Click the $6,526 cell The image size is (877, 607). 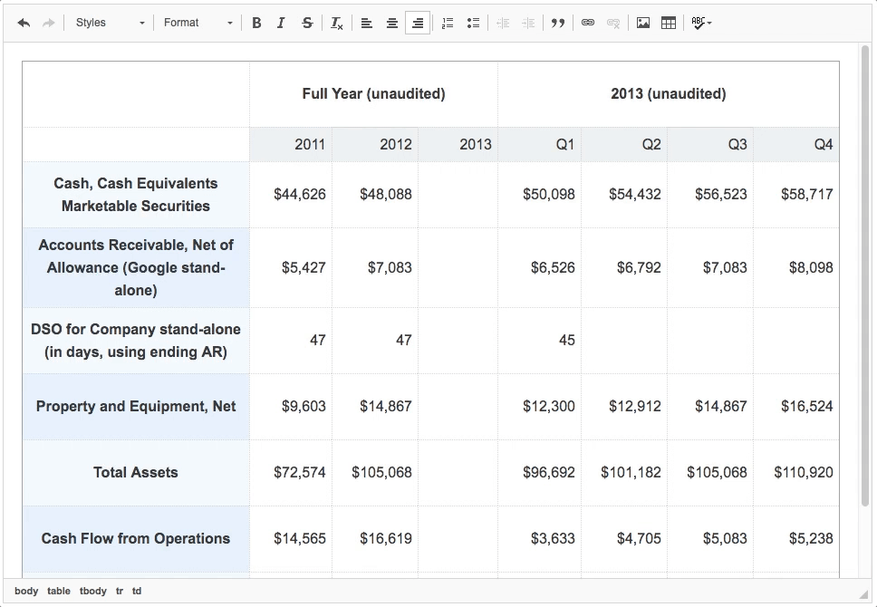[x=540, y=267]
